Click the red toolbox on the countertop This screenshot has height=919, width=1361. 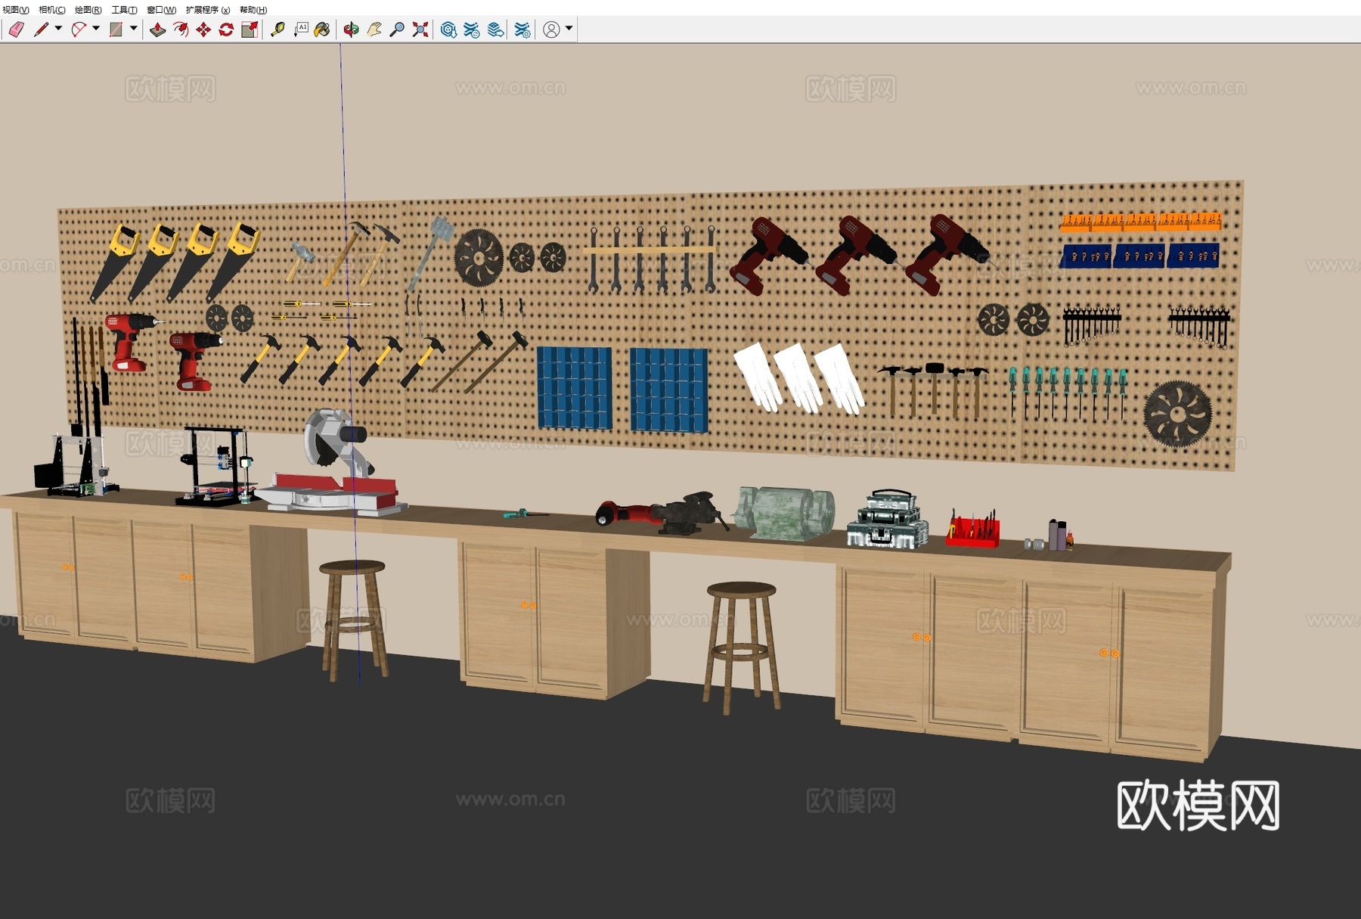(973, 528)
